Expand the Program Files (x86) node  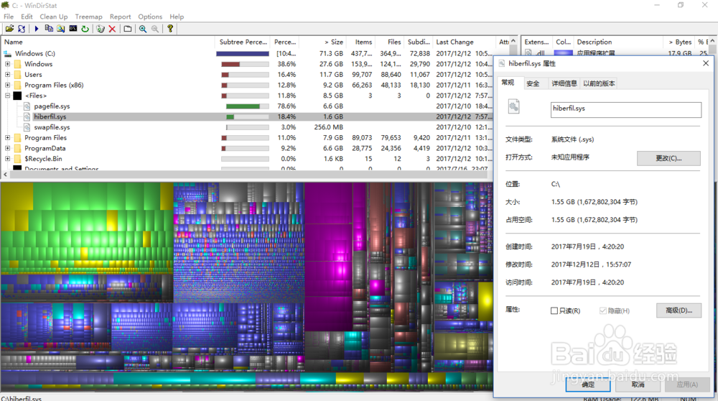(x=7, y=86)
